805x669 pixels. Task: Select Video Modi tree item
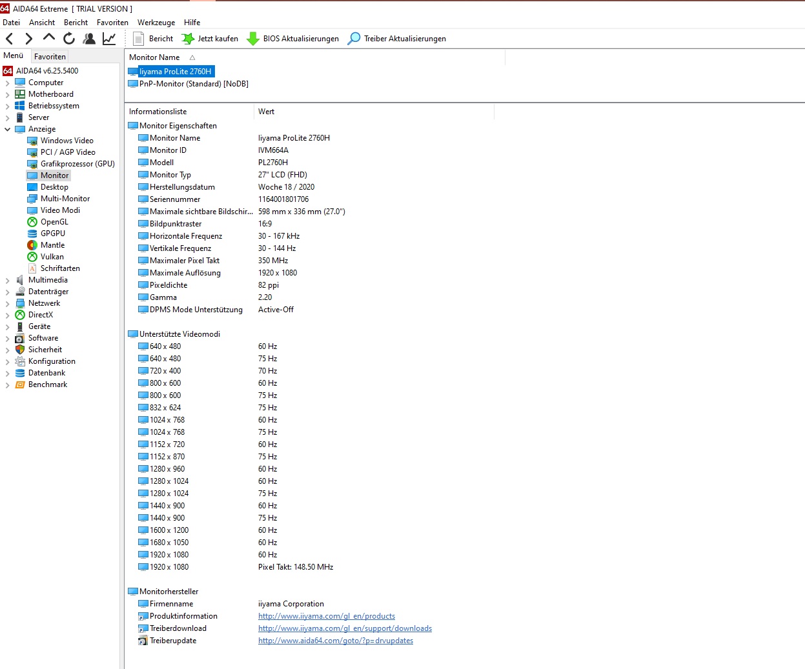point(60,210)
